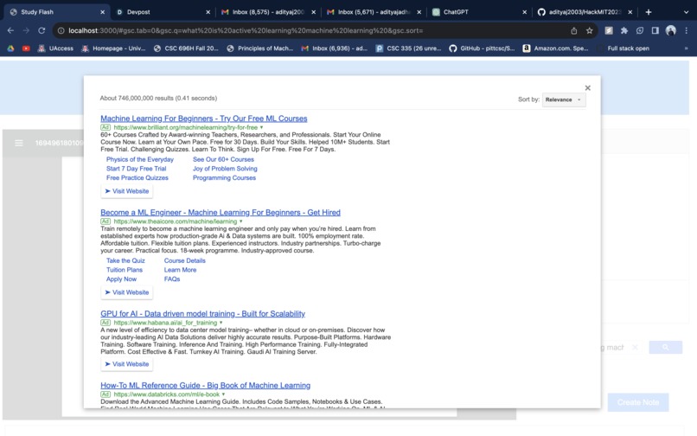Open the extensions puzzle icon

[x=624, y=30]
